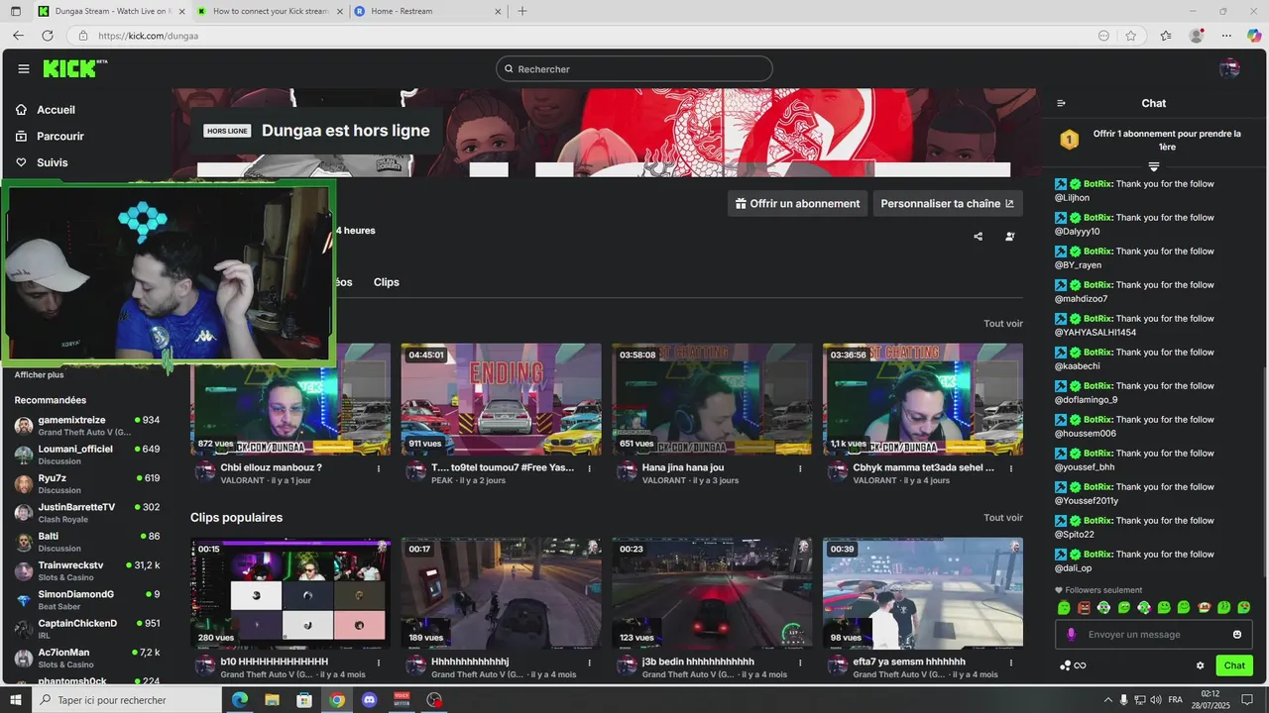The height and width of the screenshot is (713, 1269).
Task: Open Discord from the taskbar
Action: pyautogui.click(x=370, y=700)
